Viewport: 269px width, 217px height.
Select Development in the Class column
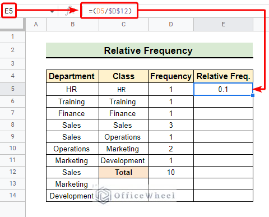pos(123,160)
